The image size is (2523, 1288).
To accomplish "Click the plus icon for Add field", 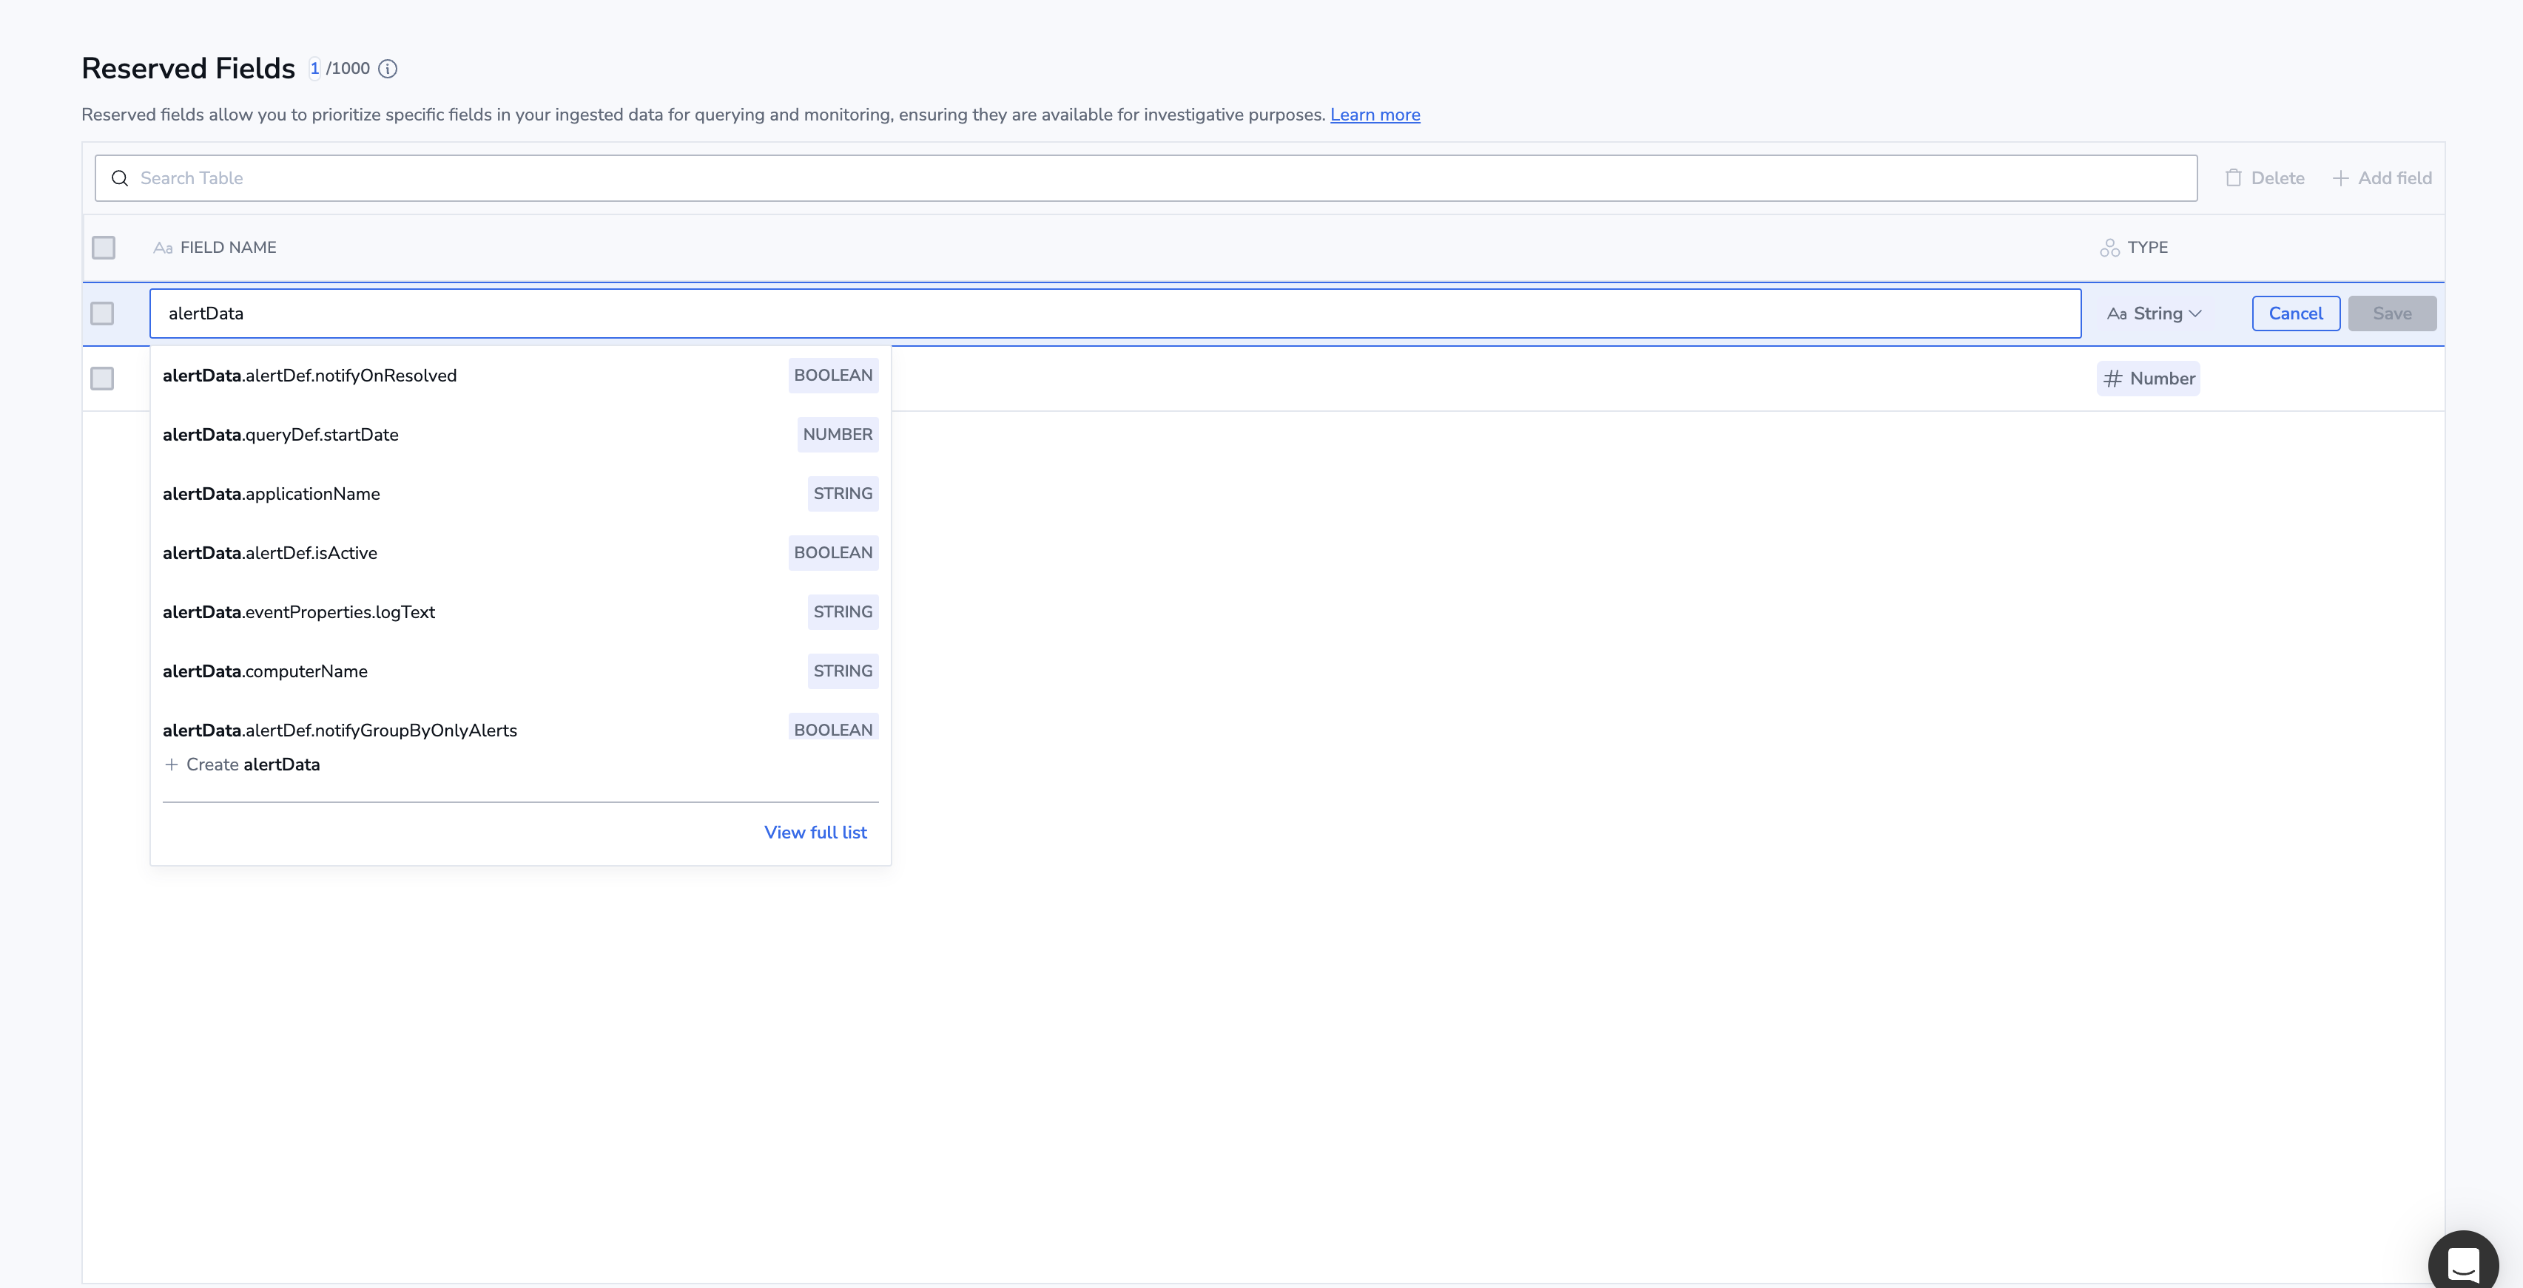I will point(2340,178).
